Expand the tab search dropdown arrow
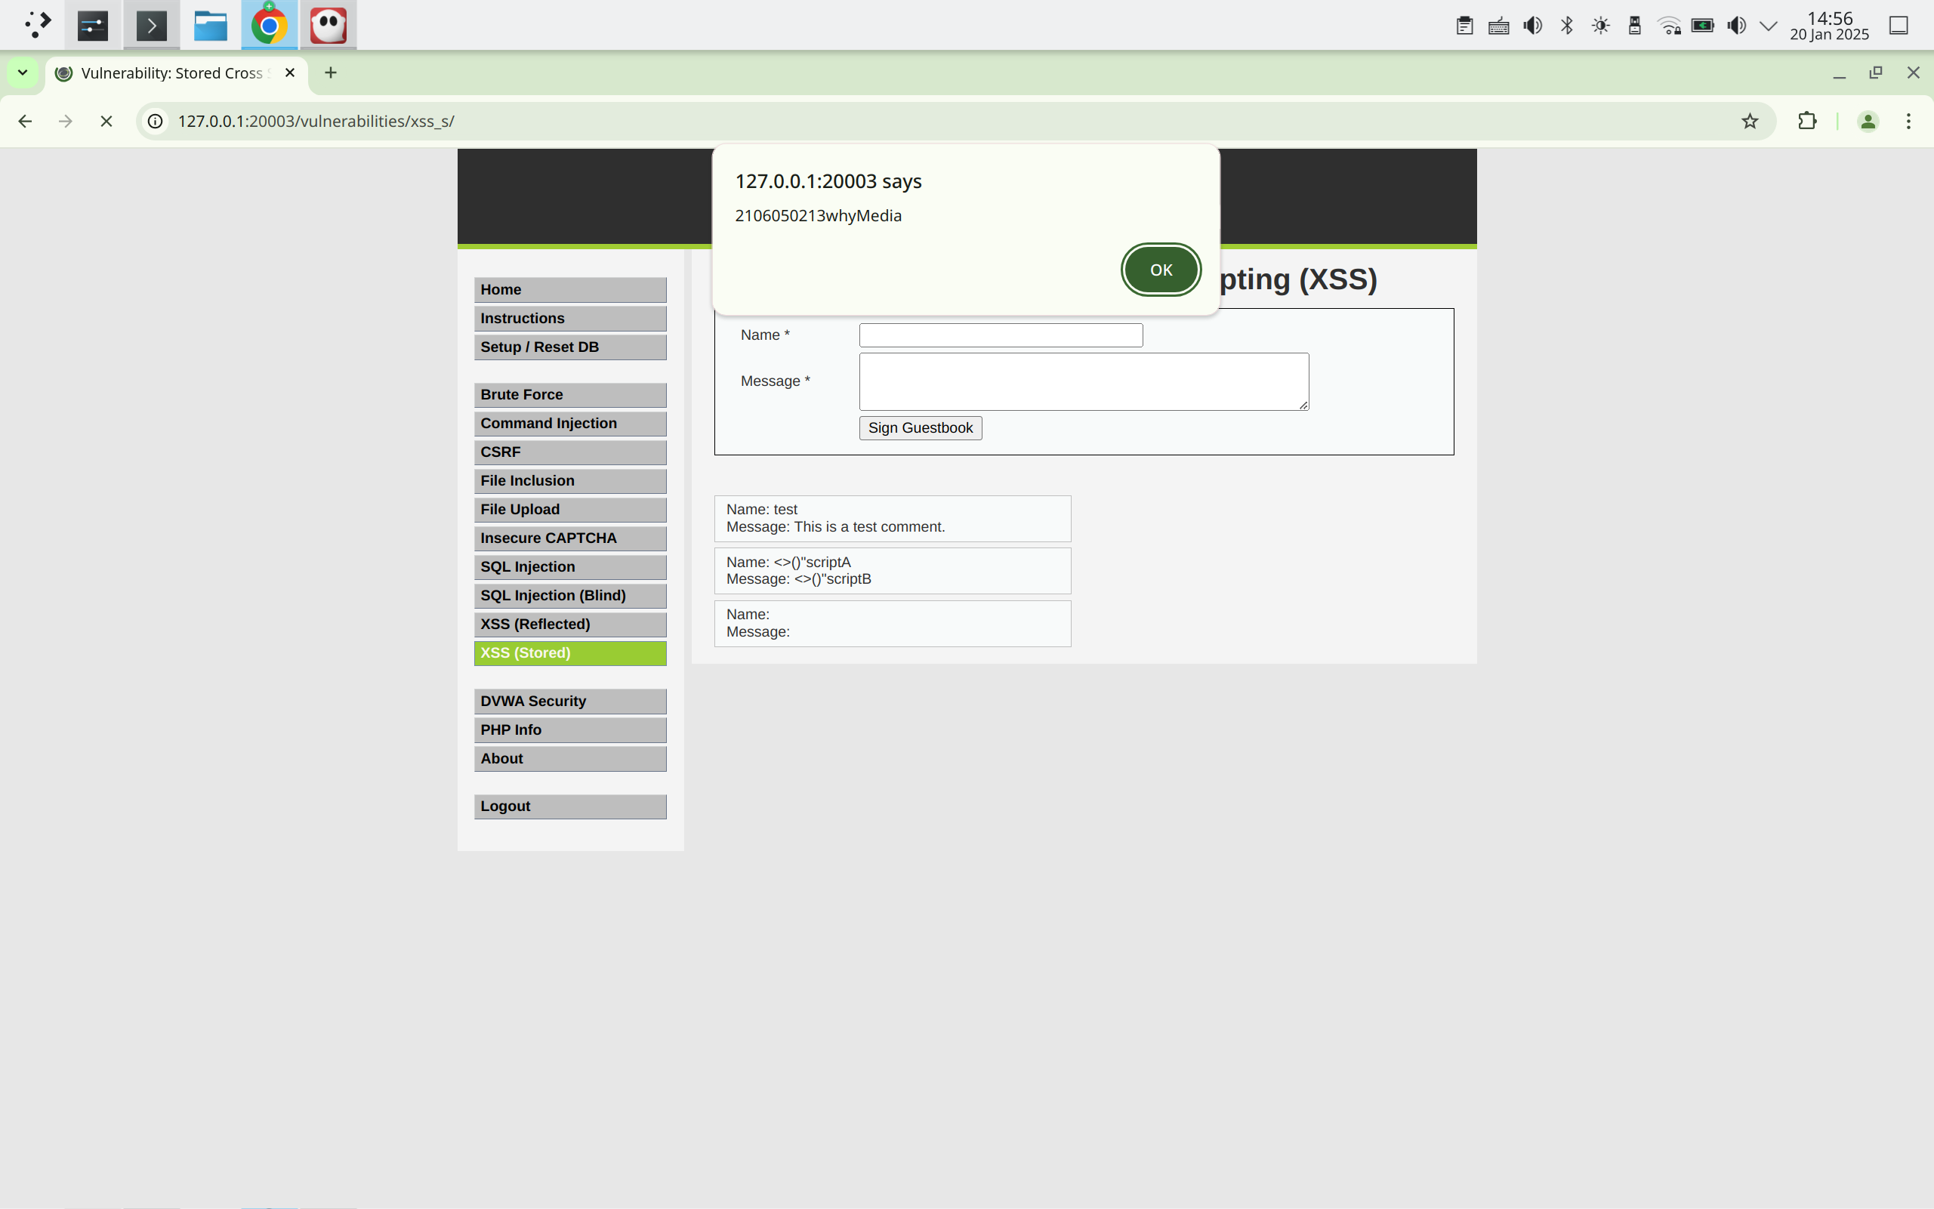This screenshot has width=1934, height=1209. (23, 72)
